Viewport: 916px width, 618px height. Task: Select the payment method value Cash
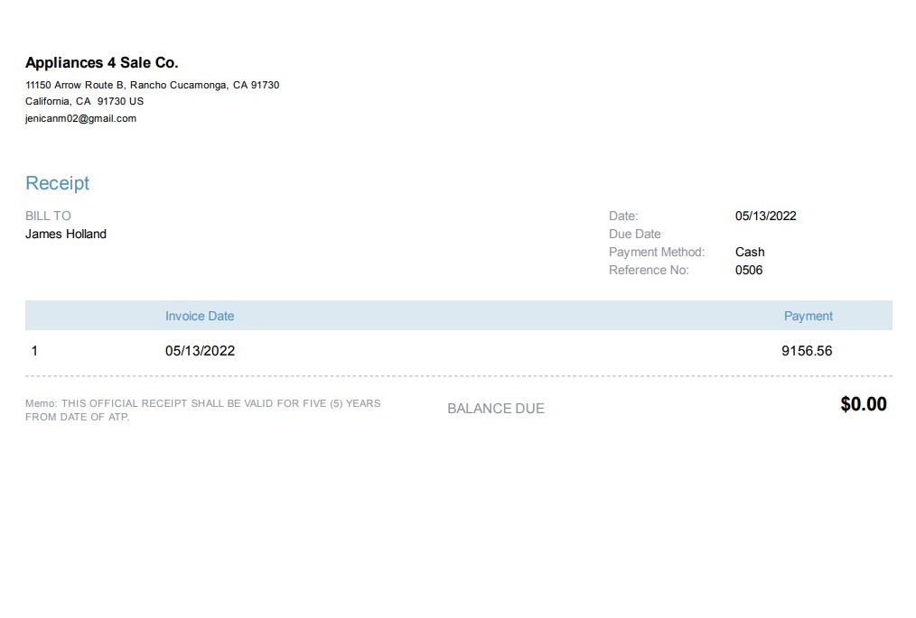click(750, 252)
